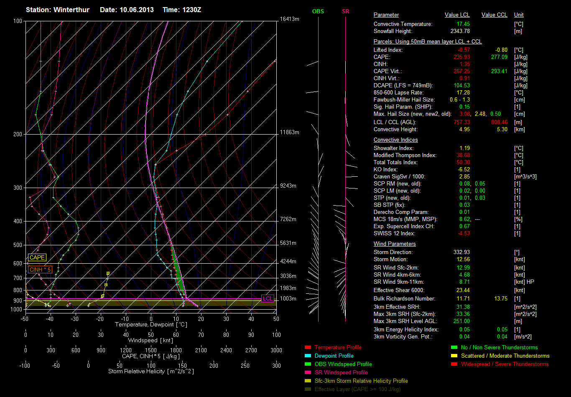Click the red Widespread / Severe Thunderstorms swatch

(454, 364)
